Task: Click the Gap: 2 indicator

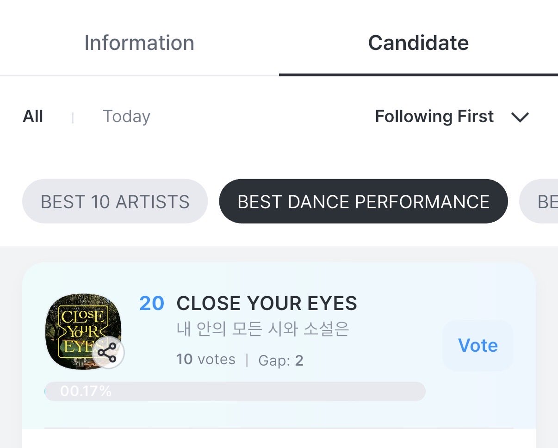Action: (280, 361)
